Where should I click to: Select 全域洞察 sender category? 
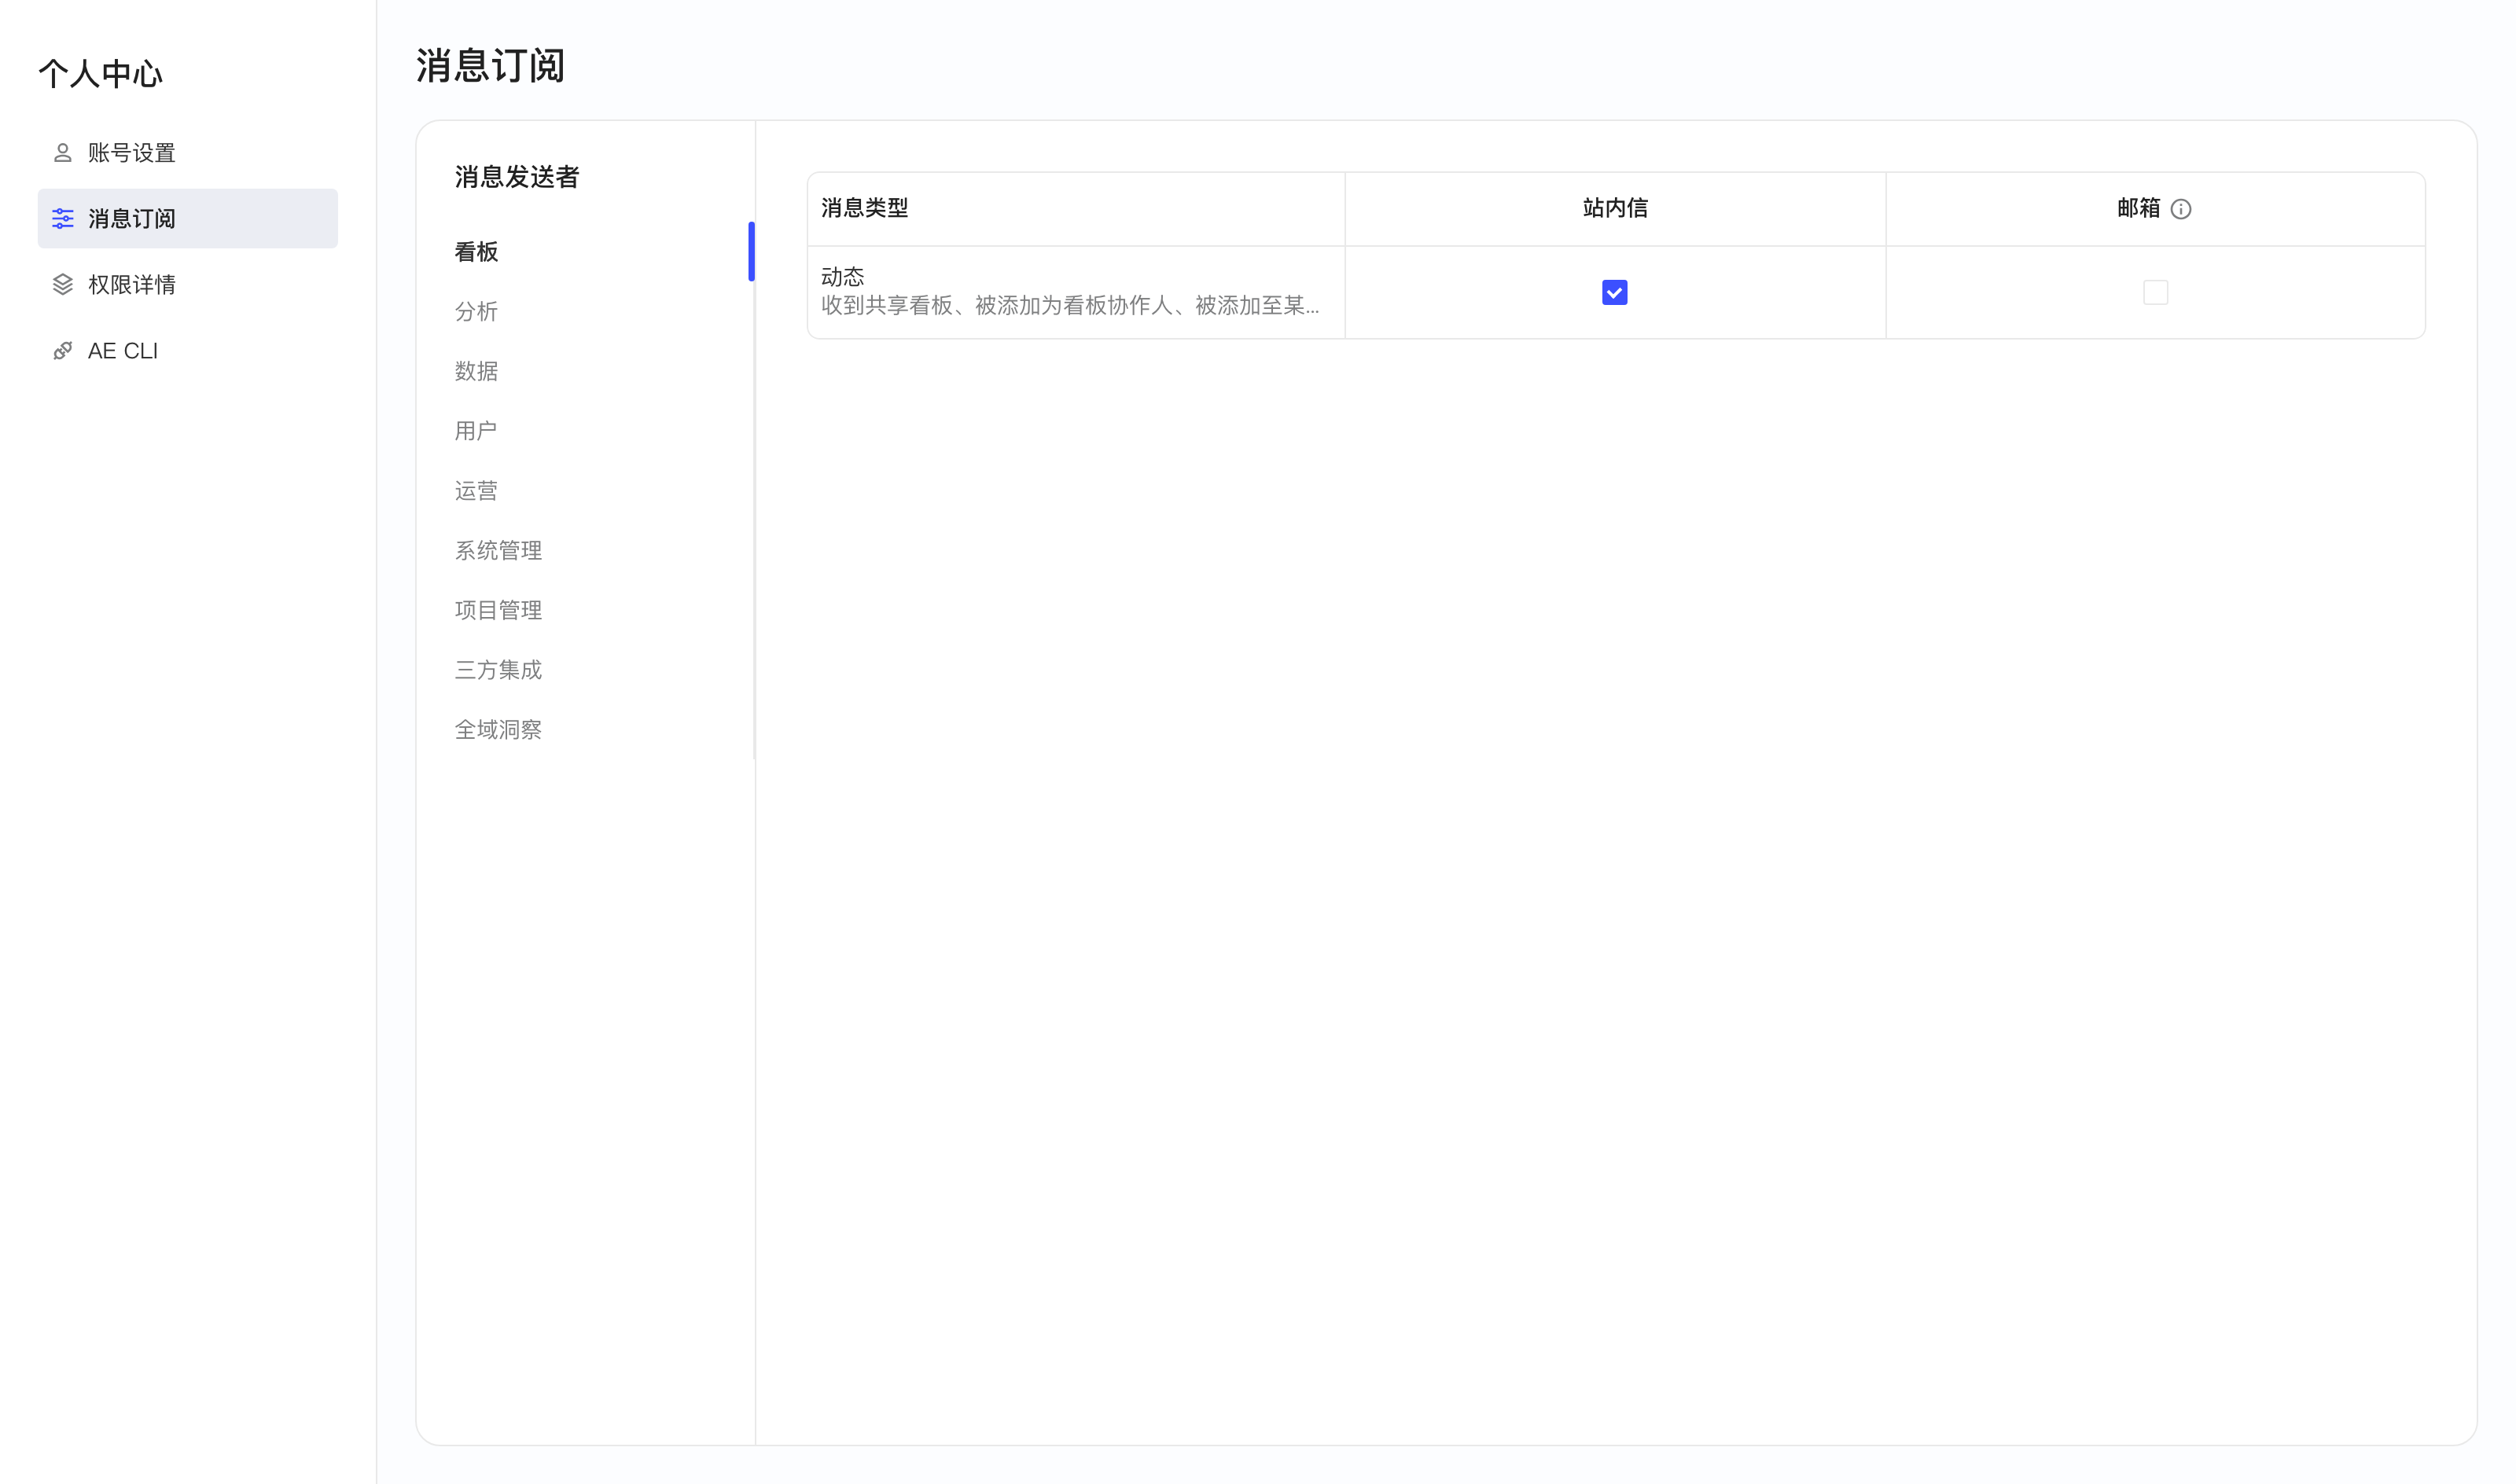pyautogui.click(x=498, y=730)
